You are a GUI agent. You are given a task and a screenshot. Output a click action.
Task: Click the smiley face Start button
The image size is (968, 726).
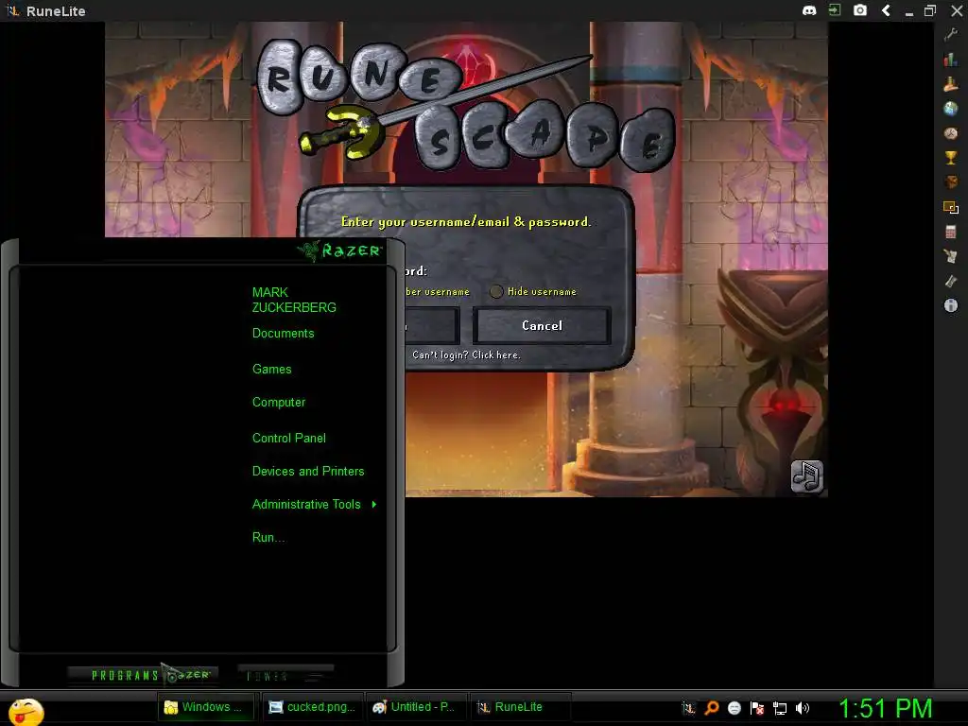pyautogui.click(x=26, y=711)
